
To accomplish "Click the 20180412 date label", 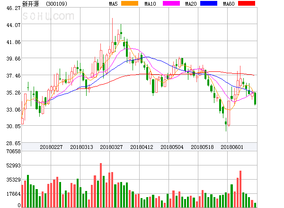I will point(142,147).
